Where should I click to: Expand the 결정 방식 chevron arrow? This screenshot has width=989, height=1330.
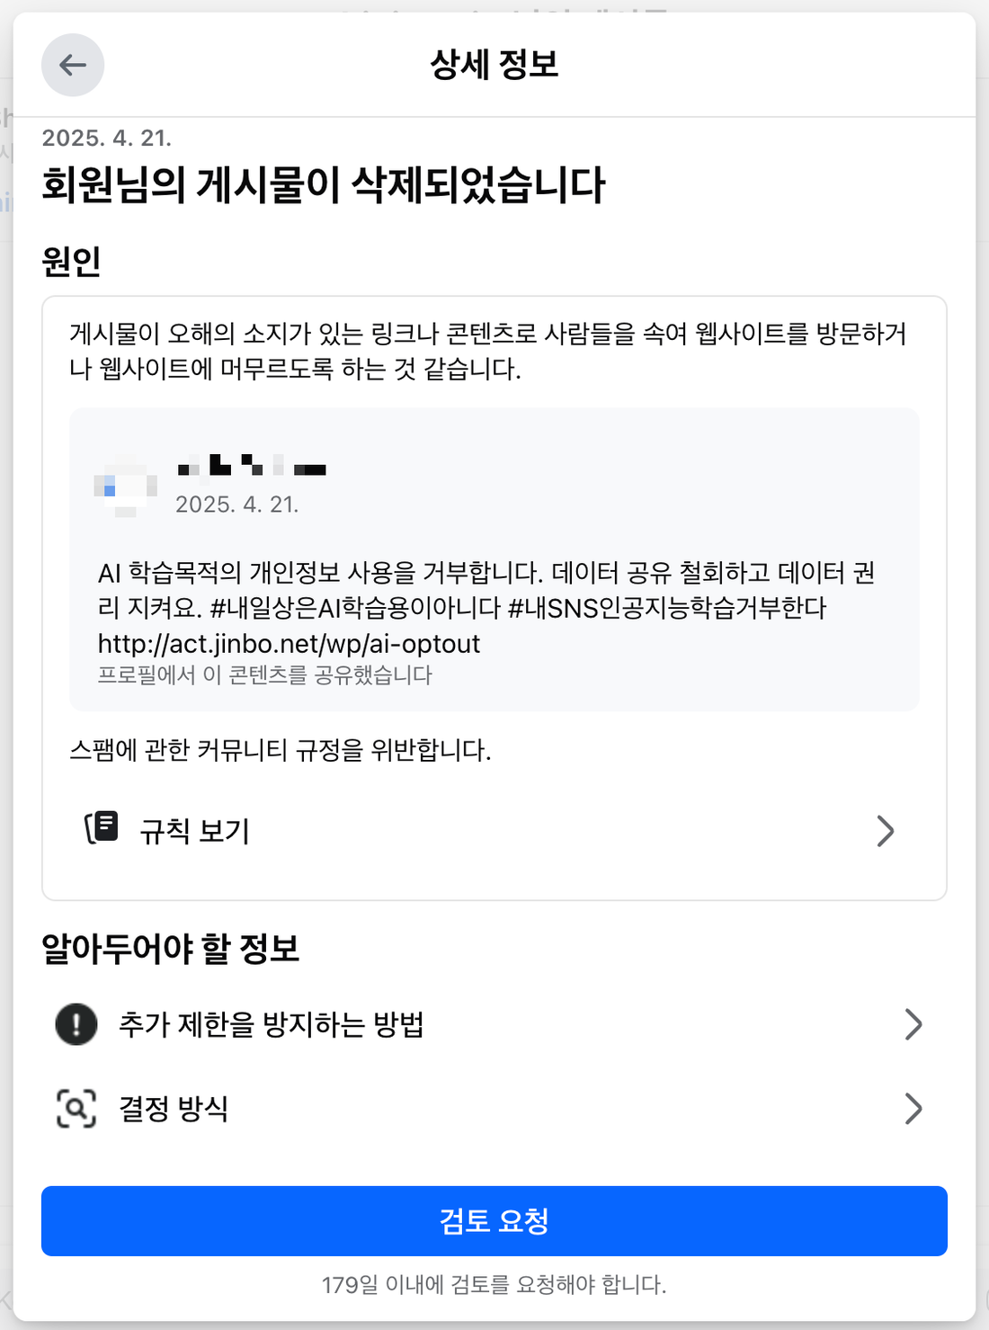[x=913, y=1108]
